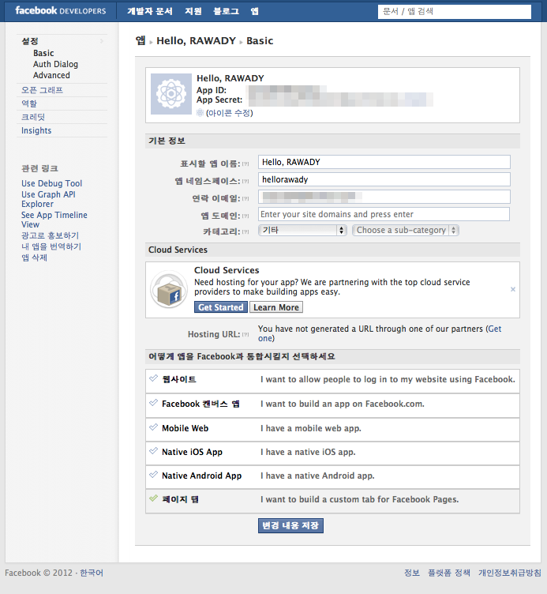Open Use Graph API Explorer link
This screenshot has width=547, height=594.
tap(48, 199)
